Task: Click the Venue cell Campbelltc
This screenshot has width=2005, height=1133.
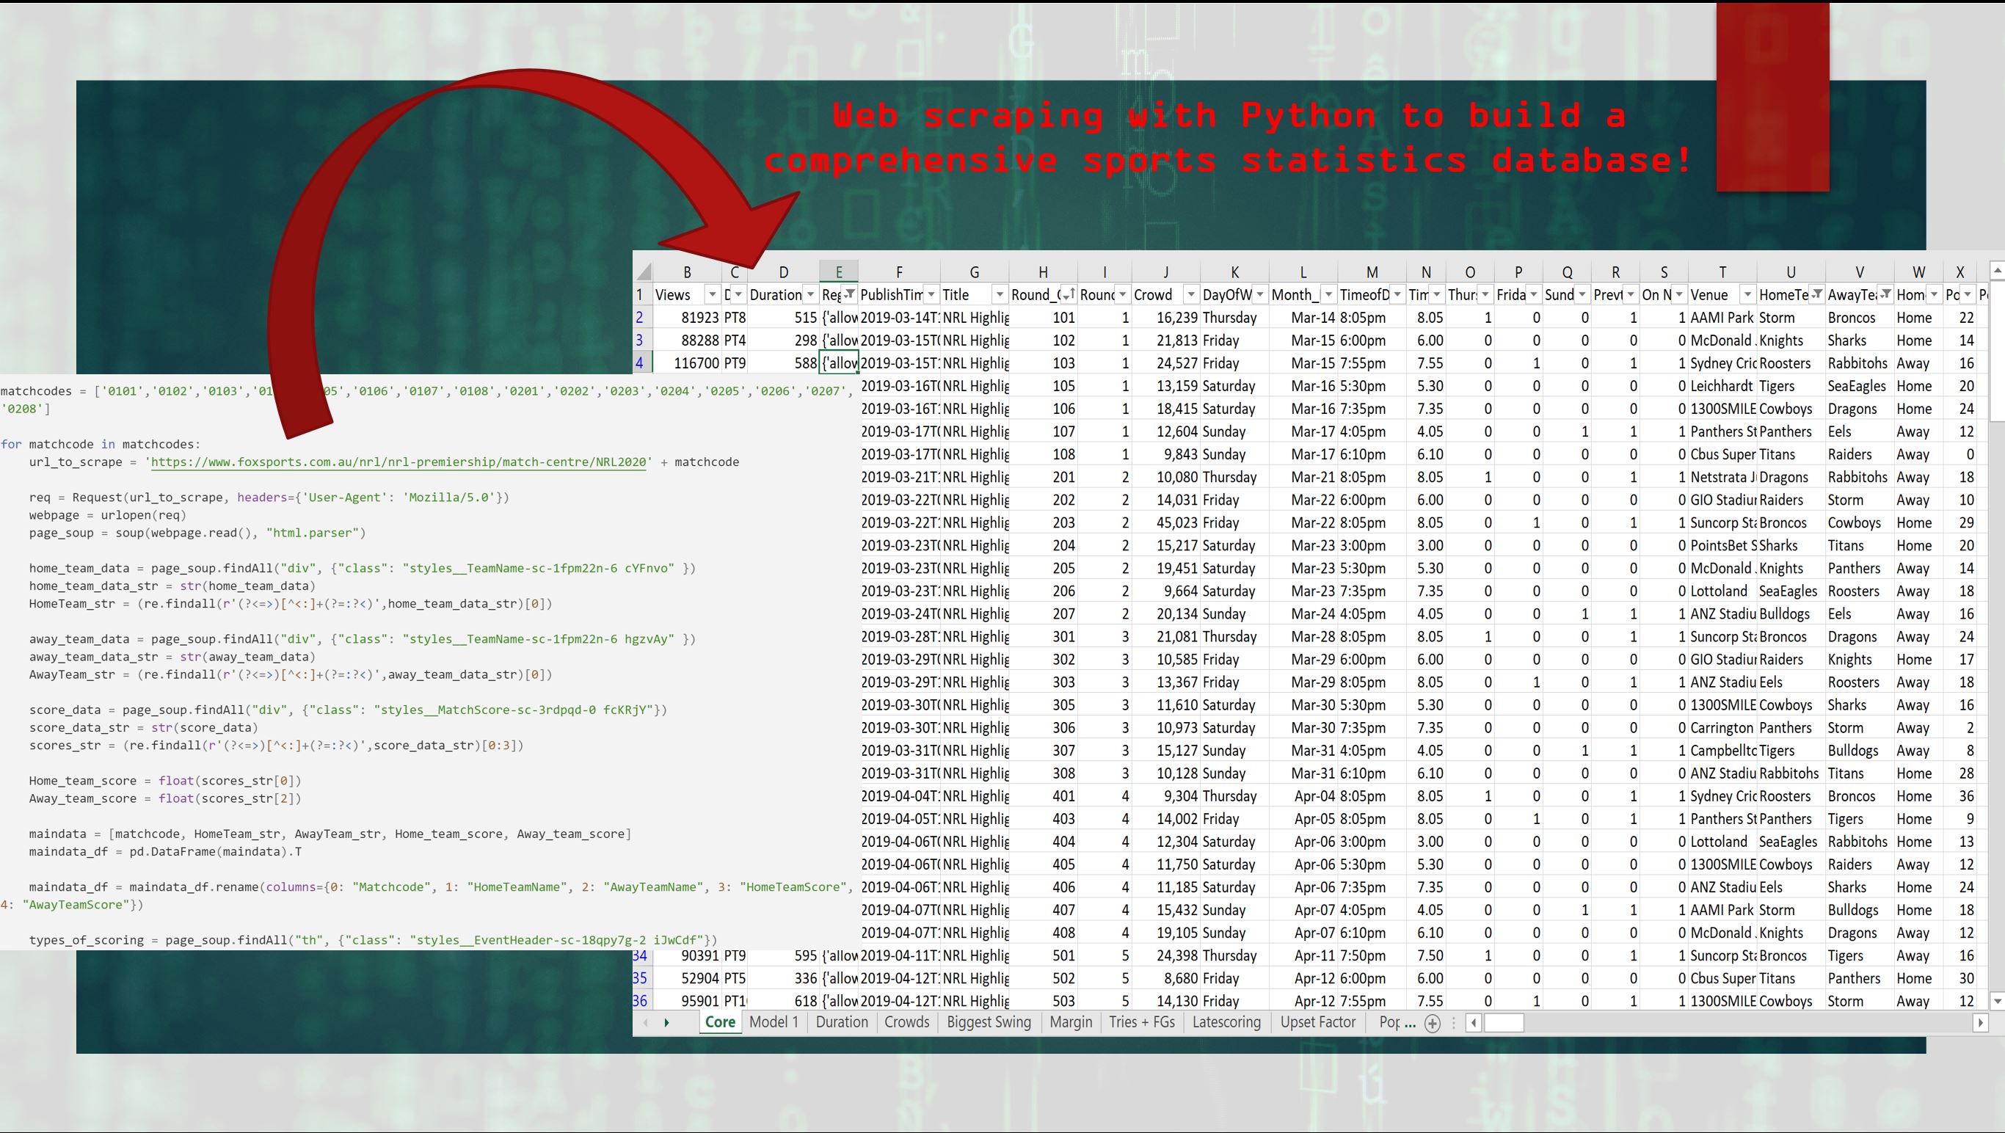Action: click(1722, 750)
